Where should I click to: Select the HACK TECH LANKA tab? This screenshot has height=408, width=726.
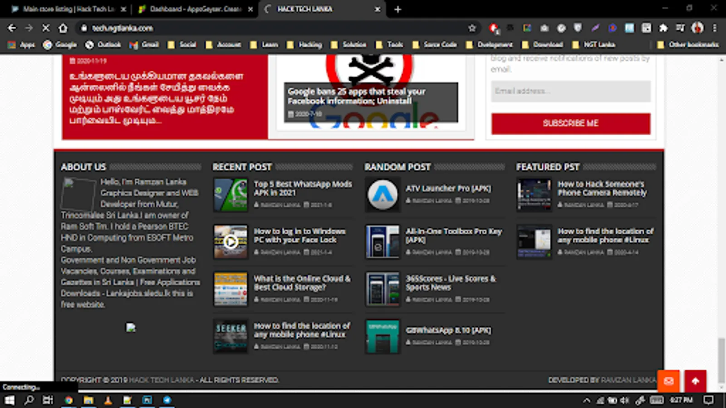tap(322, 9)
